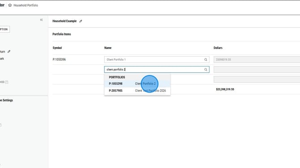300x168 pixels.
Task: Open the Household Portfolio breadcrumb link
Action: 26,5
